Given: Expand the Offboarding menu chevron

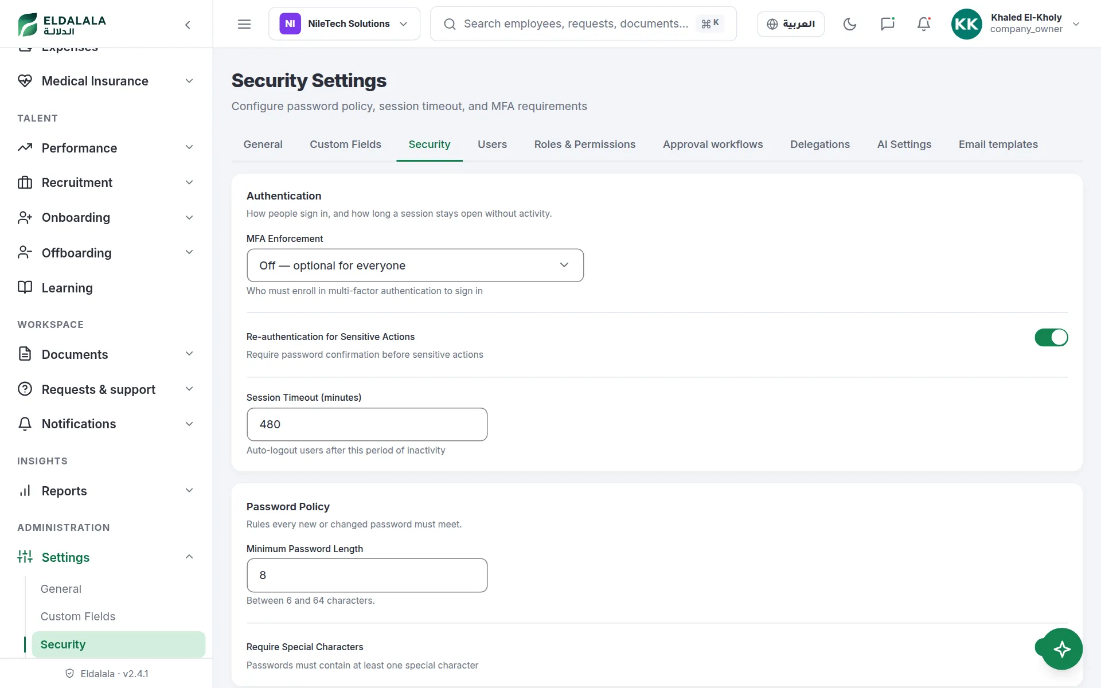Looking at the screenshot, I should [x=189, y=253].
